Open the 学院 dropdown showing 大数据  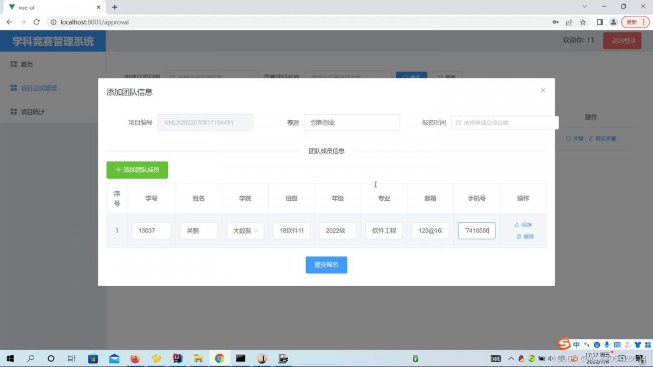[245, 230]
